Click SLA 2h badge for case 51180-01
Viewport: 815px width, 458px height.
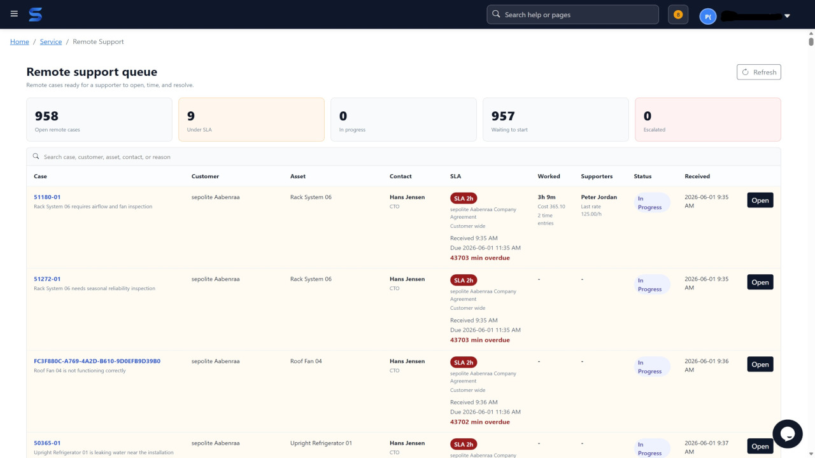pos(464,198)
